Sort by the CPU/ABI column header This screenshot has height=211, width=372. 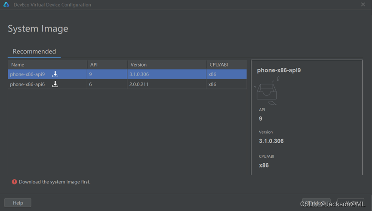(x=227, y=64)
